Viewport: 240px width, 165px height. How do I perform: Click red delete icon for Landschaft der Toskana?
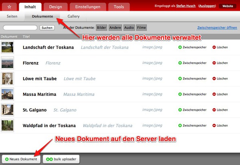pos(214,47)
